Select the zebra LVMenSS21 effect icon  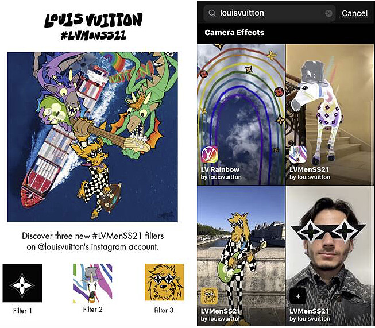[298, 155]
